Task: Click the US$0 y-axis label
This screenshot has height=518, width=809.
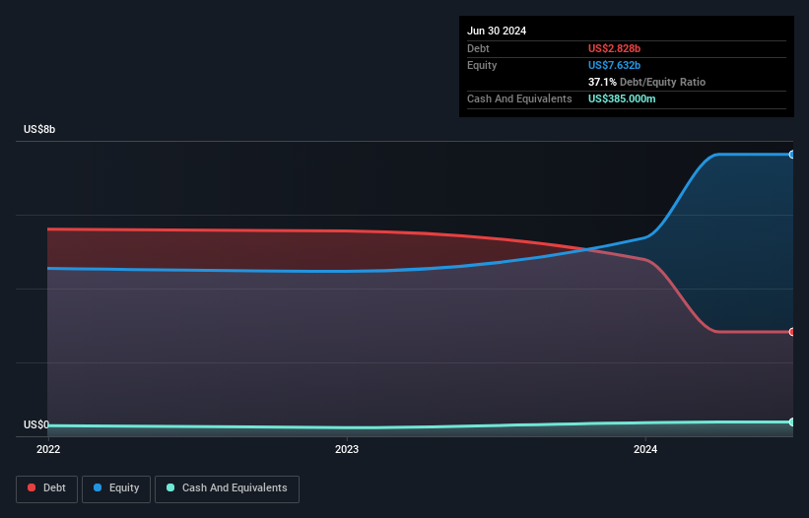Action: coord(36,424)
